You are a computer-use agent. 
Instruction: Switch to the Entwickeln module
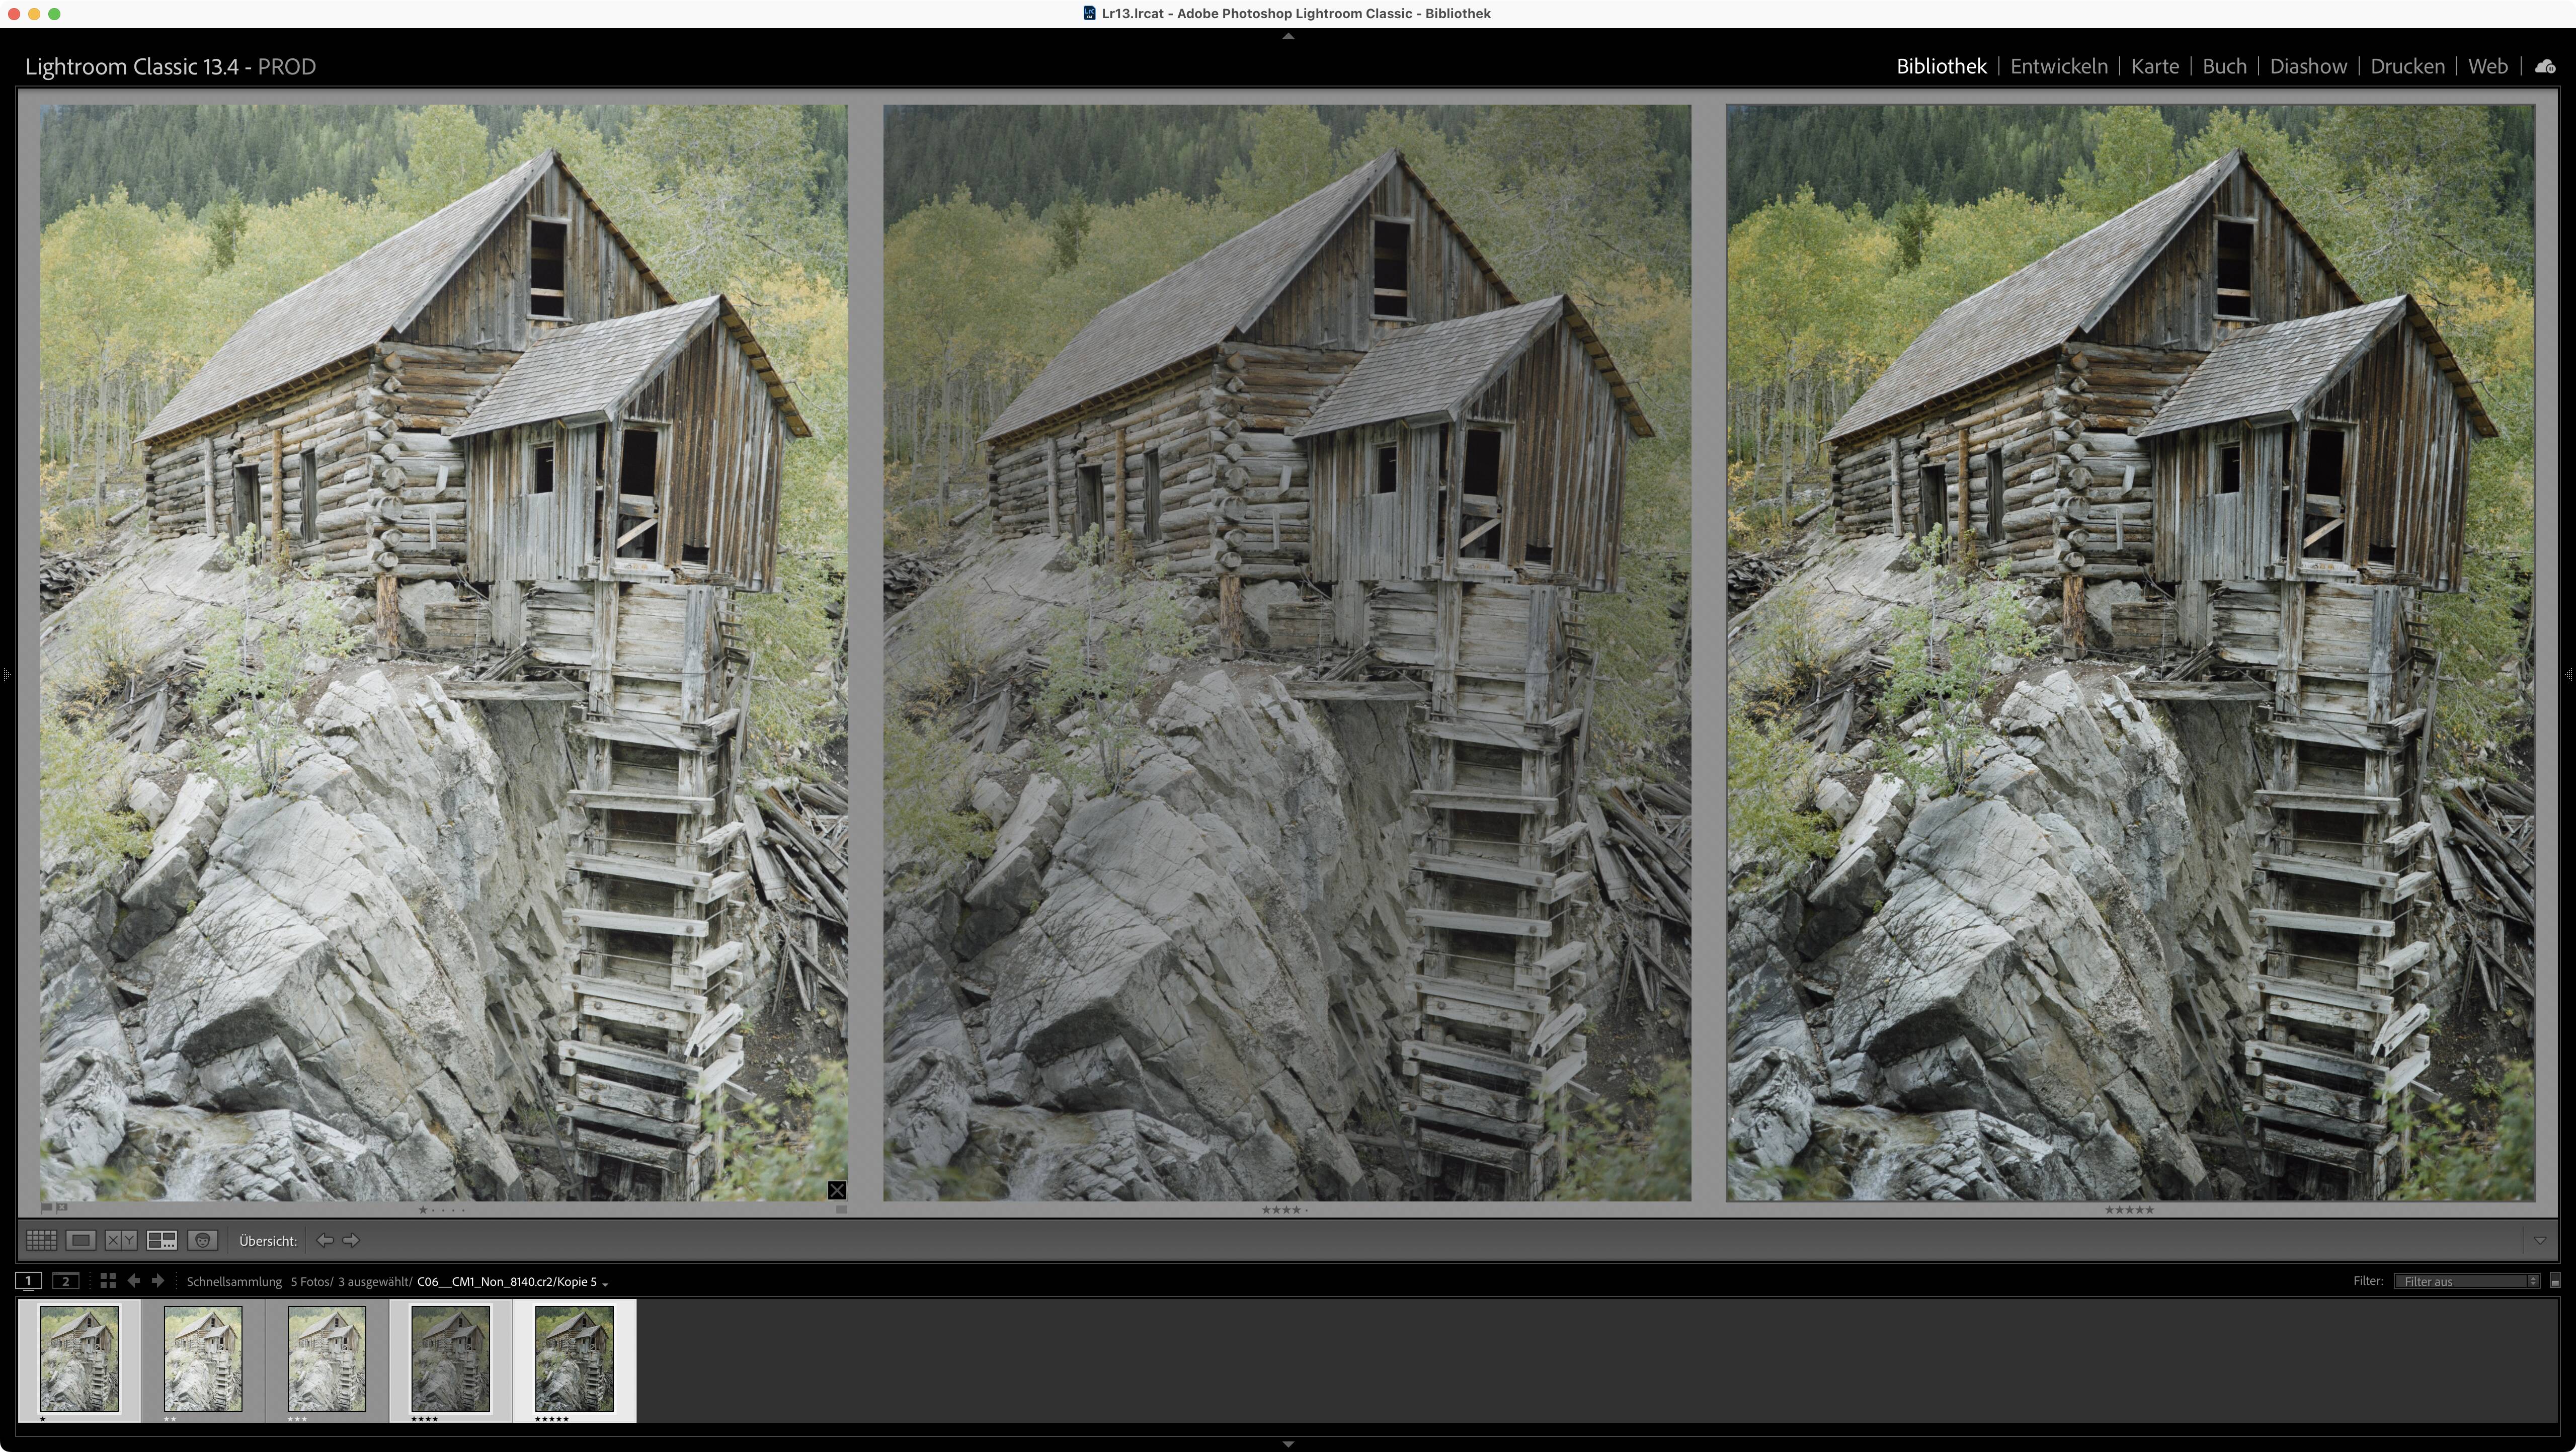coord(2058,67)
